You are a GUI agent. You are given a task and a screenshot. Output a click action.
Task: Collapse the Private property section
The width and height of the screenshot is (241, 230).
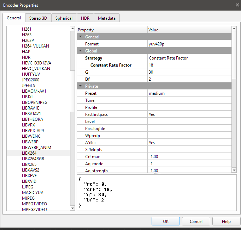coord(81,86)
